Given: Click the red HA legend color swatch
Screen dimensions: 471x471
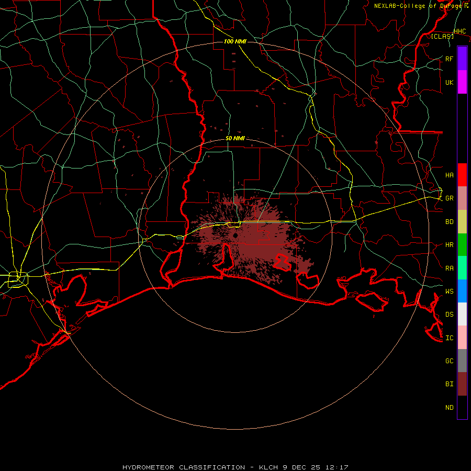Looking at the screenshot, I should 462,175.
